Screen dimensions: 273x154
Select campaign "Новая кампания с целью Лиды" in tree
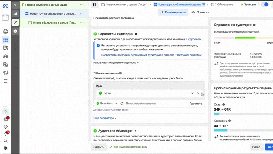[47, 5]
